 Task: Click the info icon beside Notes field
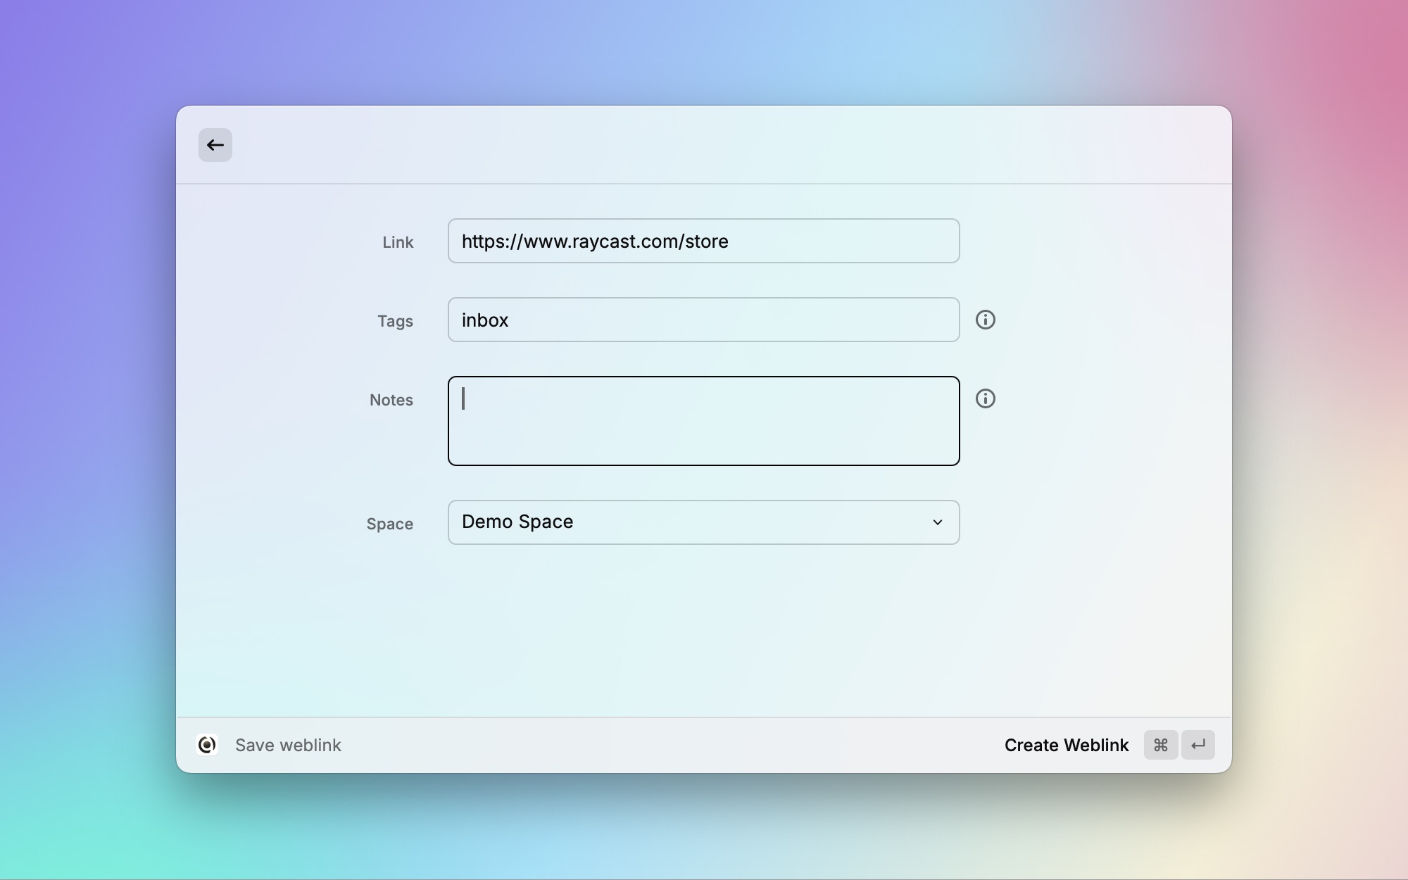[x=985, y=398]
